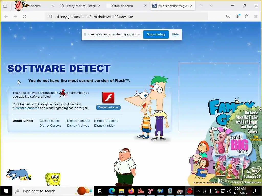Click the Download Now button

tap(108, 107)
